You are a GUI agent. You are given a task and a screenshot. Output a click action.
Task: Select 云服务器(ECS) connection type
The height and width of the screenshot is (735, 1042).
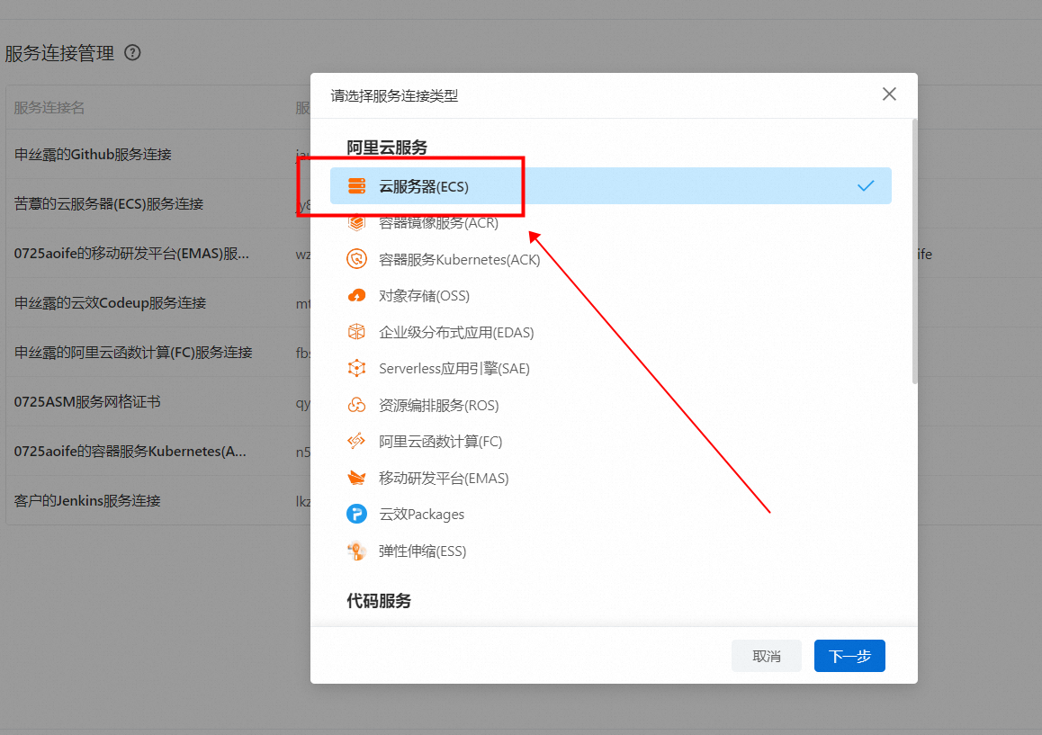pyautogui.click(x=611, y=186)
